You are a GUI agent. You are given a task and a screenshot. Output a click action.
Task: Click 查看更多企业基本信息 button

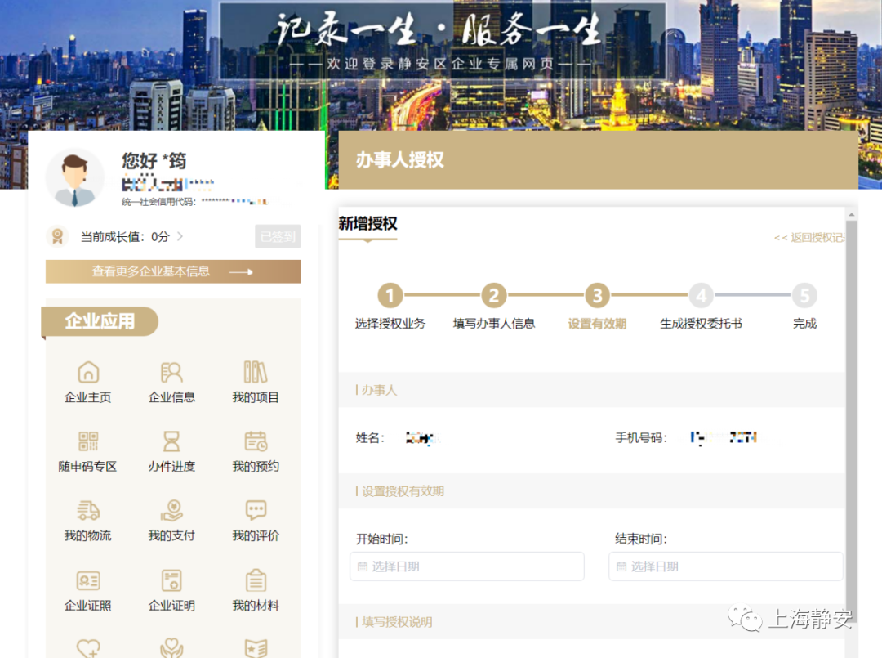pos(173,272)
